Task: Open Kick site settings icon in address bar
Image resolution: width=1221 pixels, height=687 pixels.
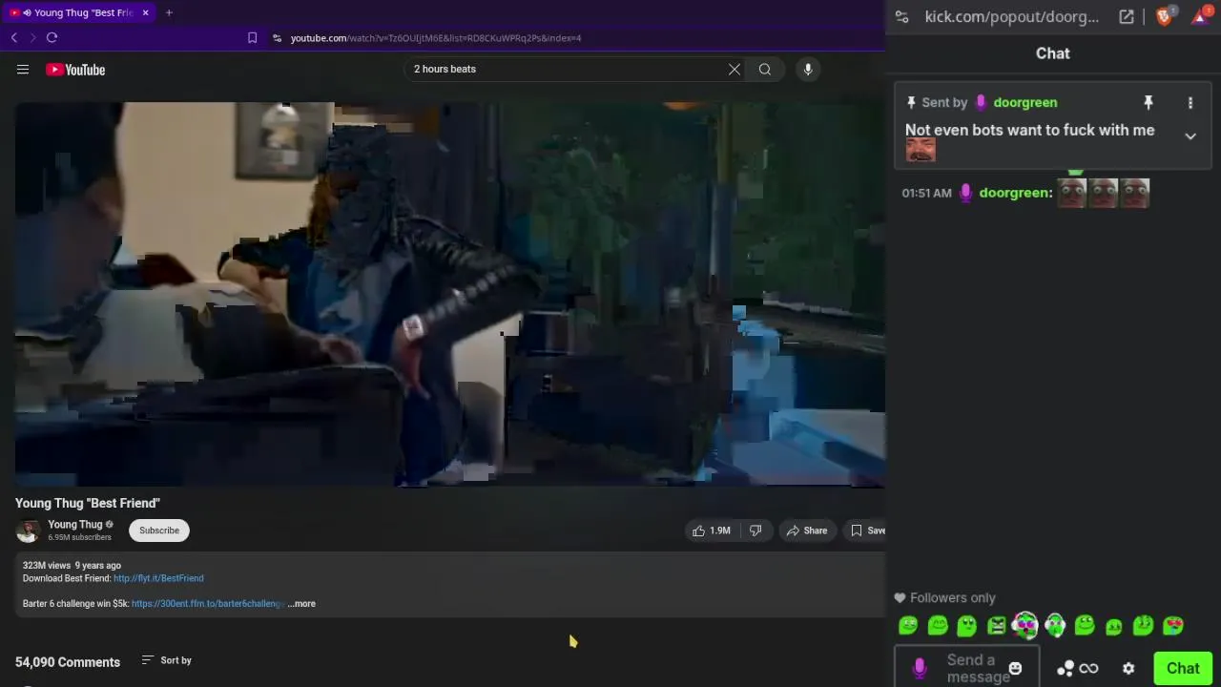Action: pos(902,16)
